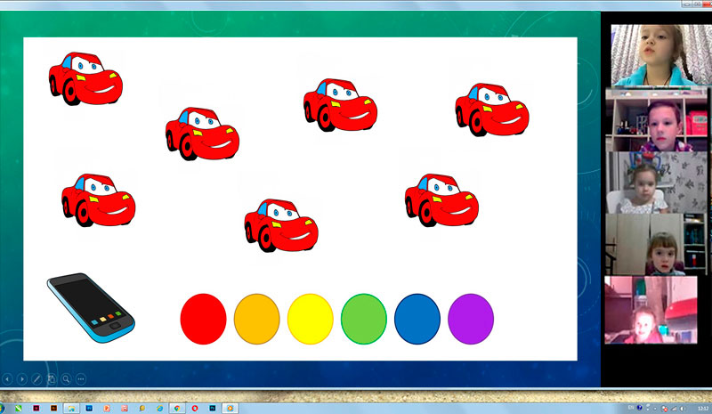Click the green color circle
712x414 pixels.
coord(364,319)
